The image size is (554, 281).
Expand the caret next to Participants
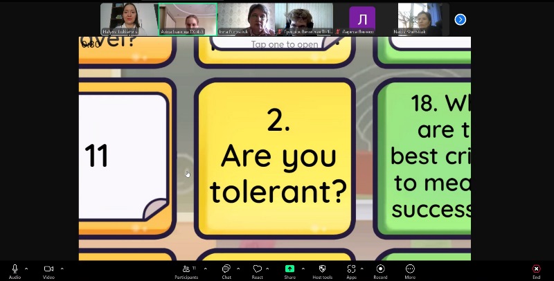pyautogui.click(x=205, y=269)
